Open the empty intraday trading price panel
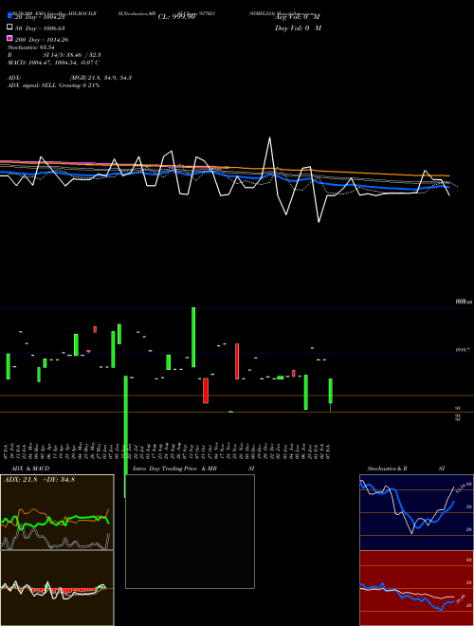 [x=190, y=531]
